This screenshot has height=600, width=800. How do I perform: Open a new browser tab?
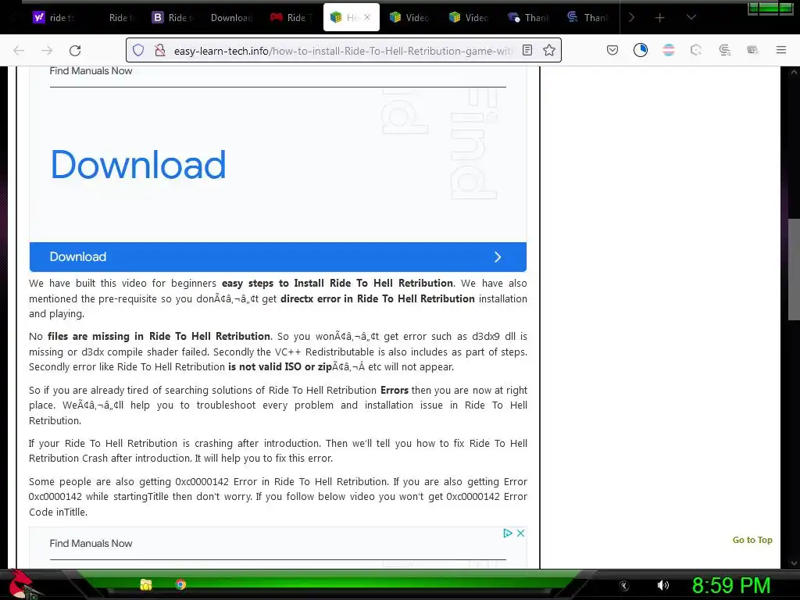tap(659, 18)
